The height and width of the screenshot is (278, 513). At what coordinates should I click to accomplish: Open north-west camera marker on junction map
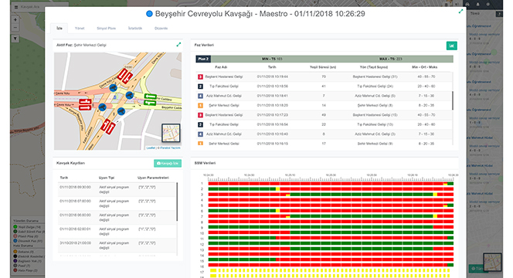113,88
